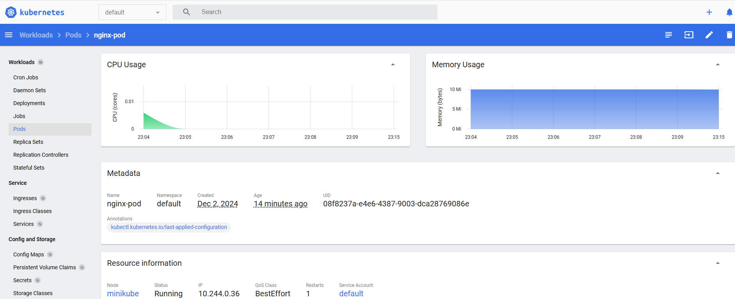Screen dimensions: 735x299
Task: Click the N badge beside Secrets
Action: pyautogui.click(x=37, y=280)
